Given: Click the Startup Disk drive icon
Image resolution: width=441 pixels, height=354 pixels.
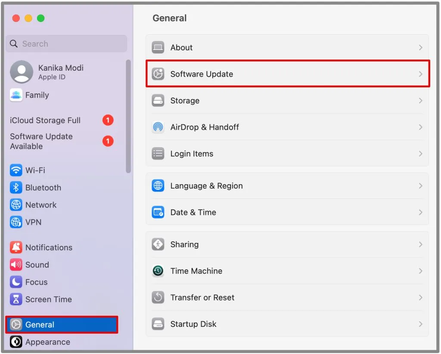Looking at the screenshot, I should pos(158,324).
